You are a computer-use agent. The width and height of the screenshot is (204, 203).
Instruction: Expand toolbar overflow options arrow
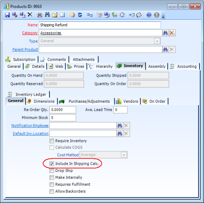[x=163, y=17]
